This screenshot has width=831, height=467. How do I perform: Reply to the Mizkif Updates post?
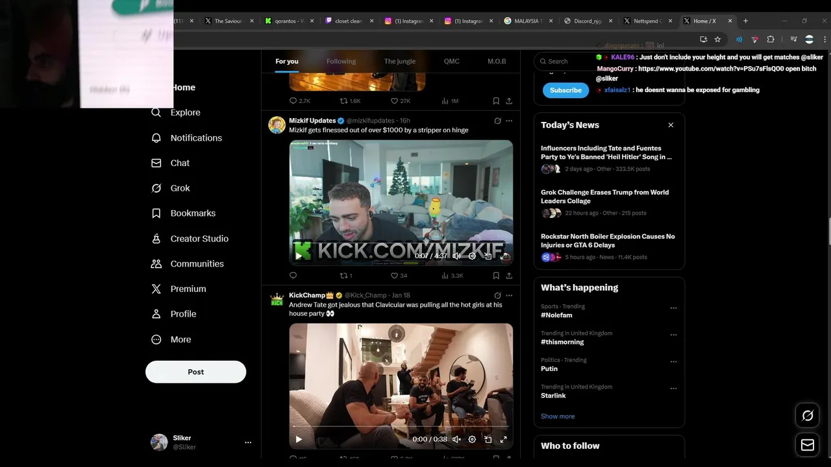[293, 276]
